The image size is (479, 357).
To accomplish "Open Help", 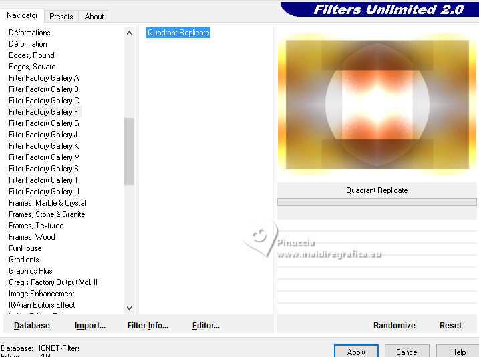I will 458,352.
